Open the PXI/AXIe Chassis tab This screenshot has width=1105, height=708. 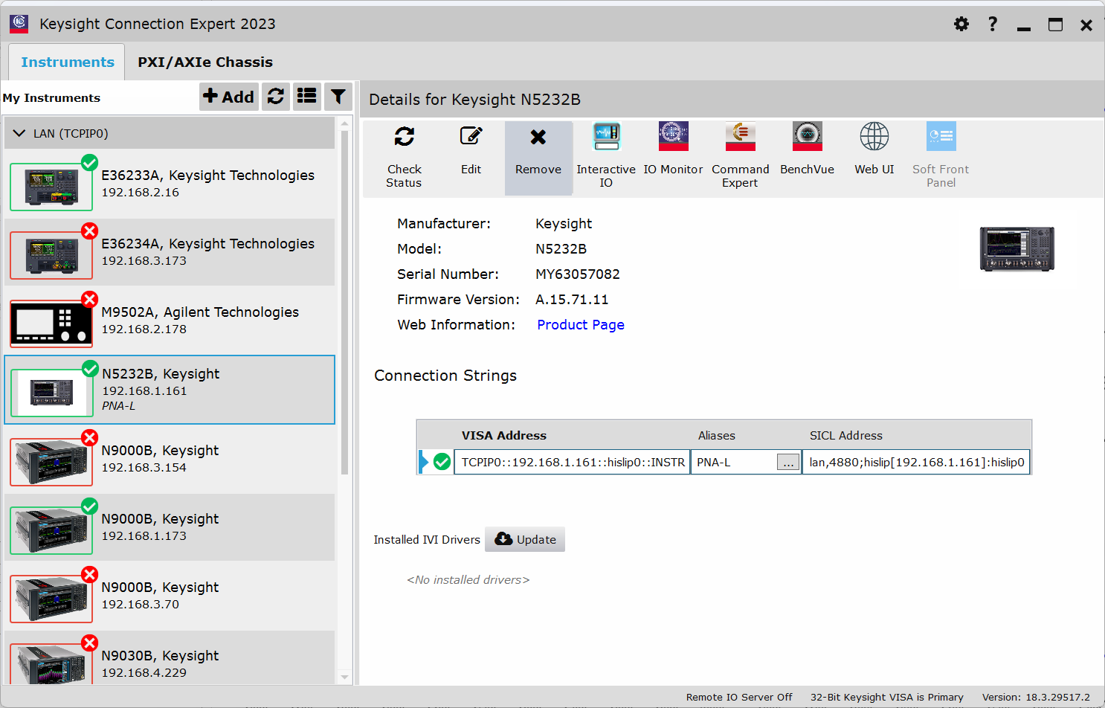(x=205, y=62)
